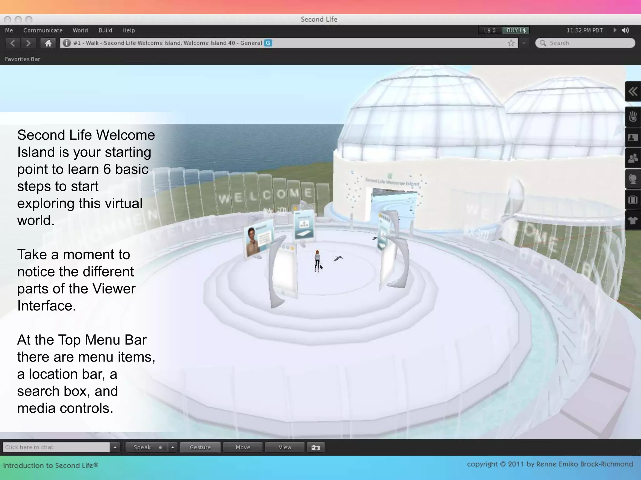Viewport: 641px width, 480px height.
Task: Open the Communicate menu
Action: (43, 30)
